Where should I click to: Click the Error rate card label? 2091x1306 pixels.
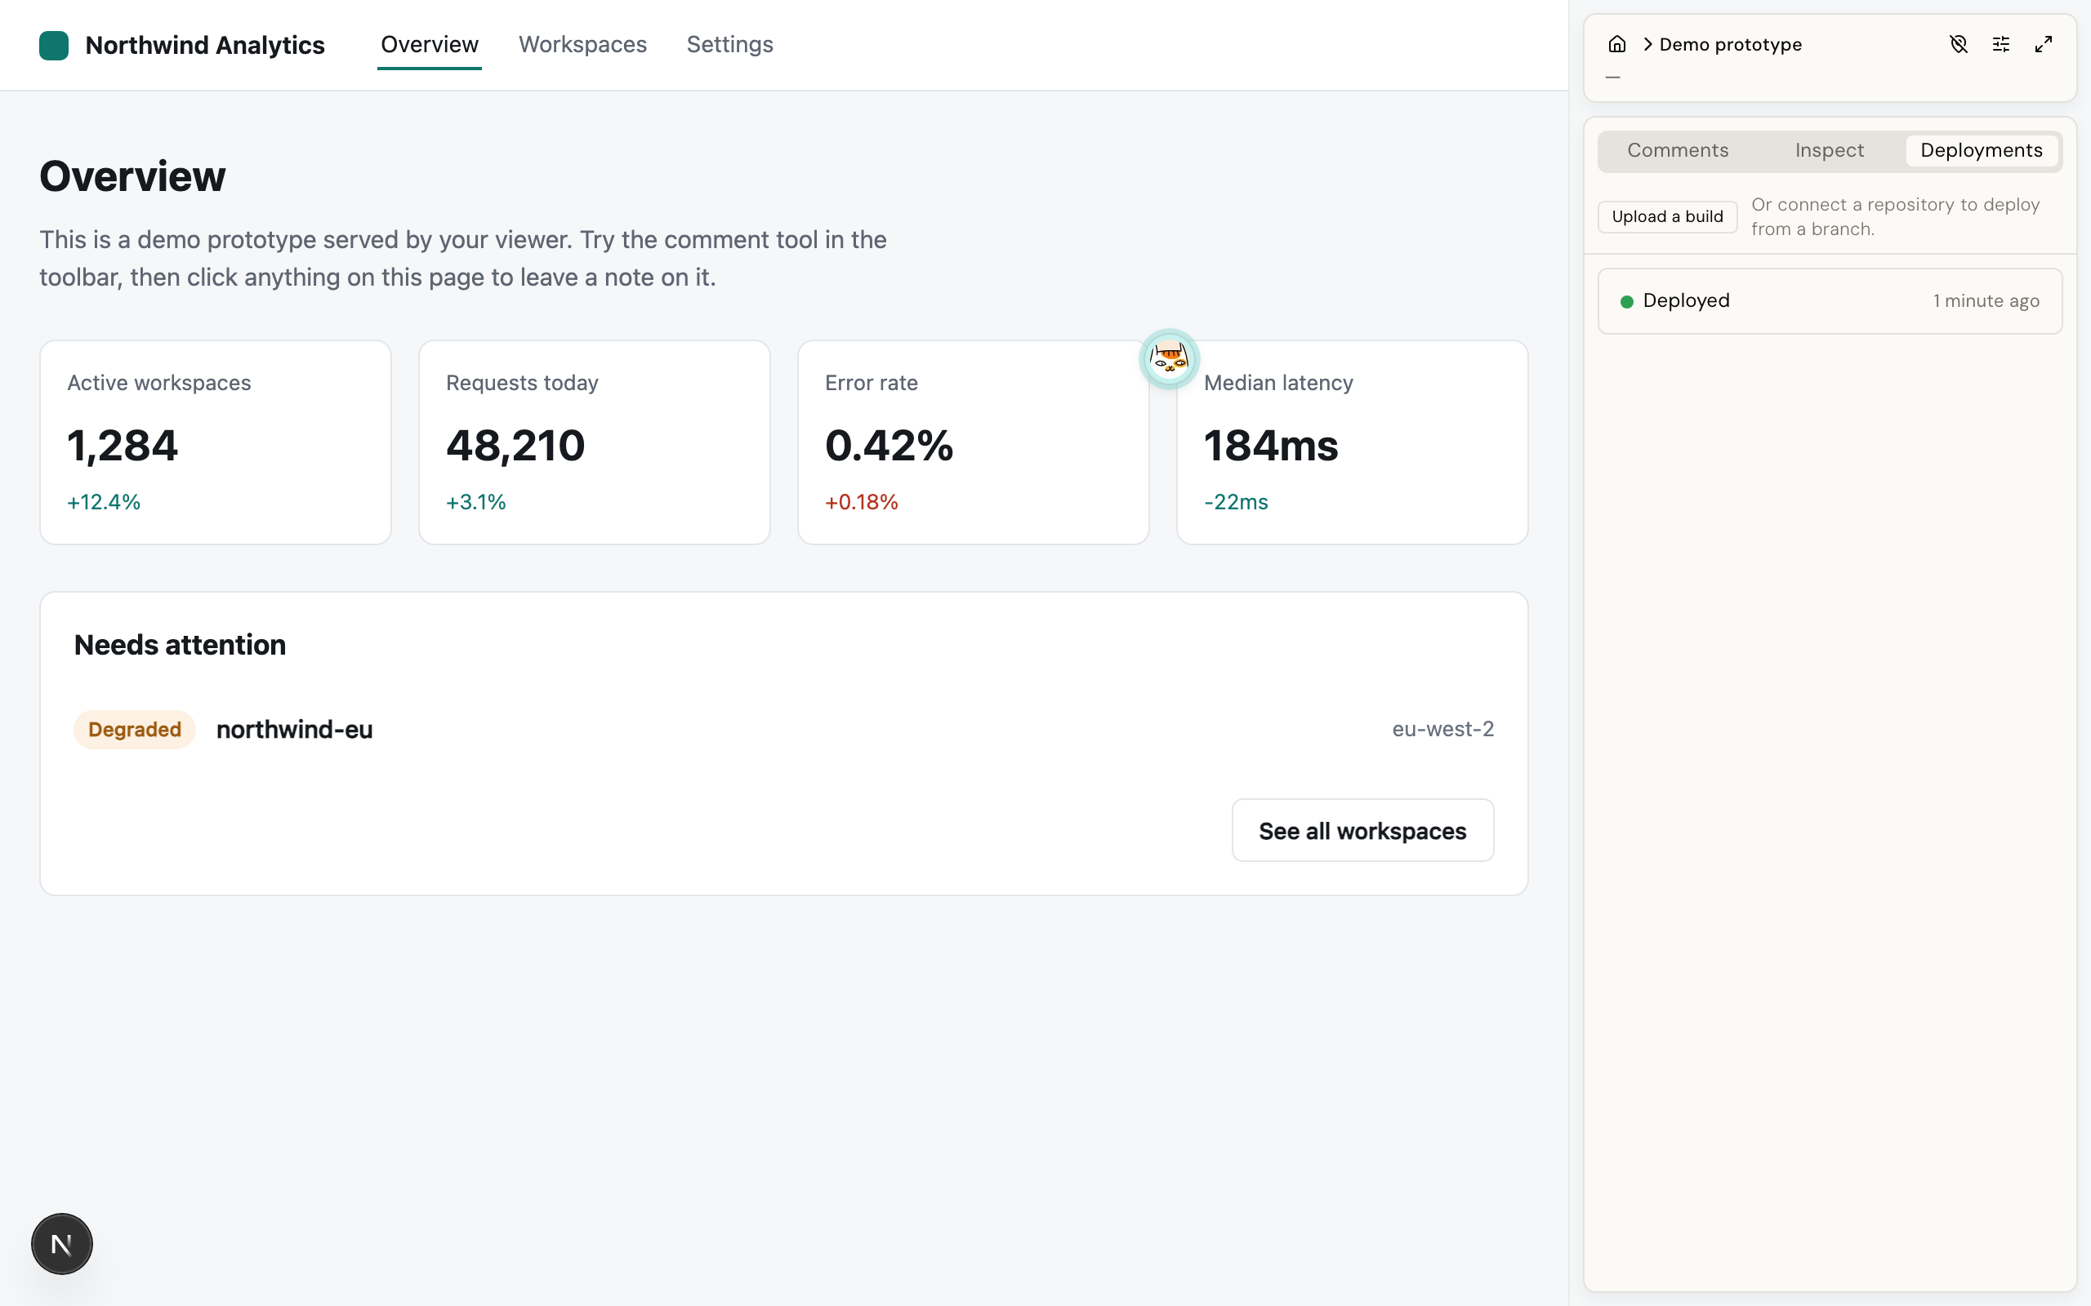pos(871,383)
